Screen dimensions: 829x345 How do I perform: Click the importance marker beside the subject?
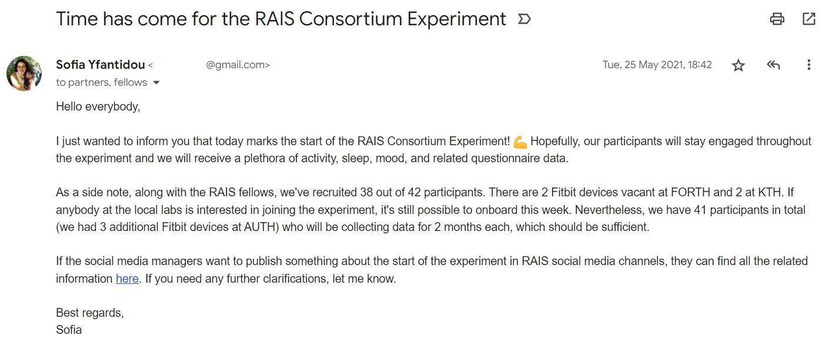[x=524, y=19]
